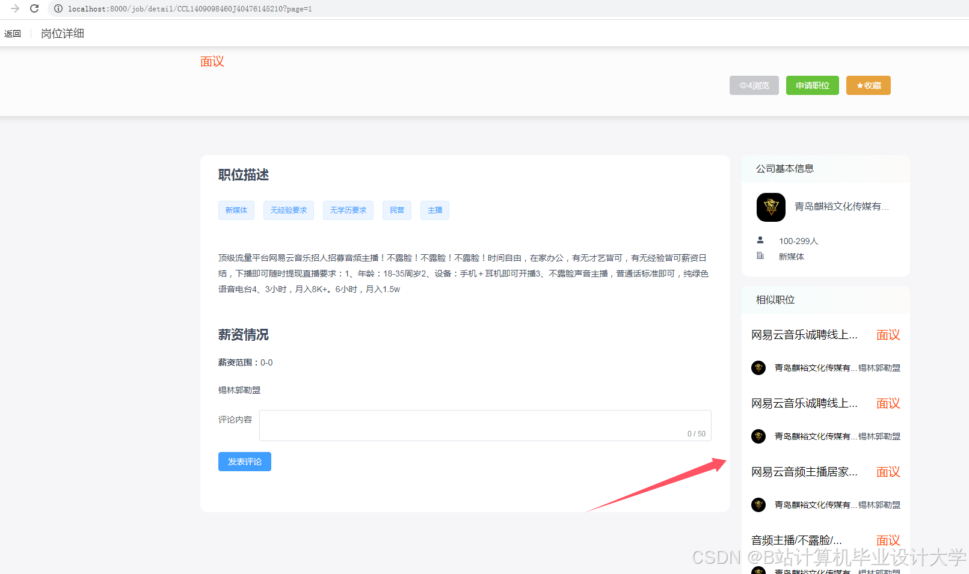Viewport: 969px width, 574px height.
Task: Click the 职位描述 heading
Action: 244,175
